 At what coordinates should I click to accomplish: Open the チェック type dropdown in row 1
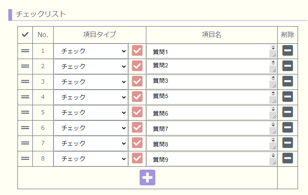91,51
